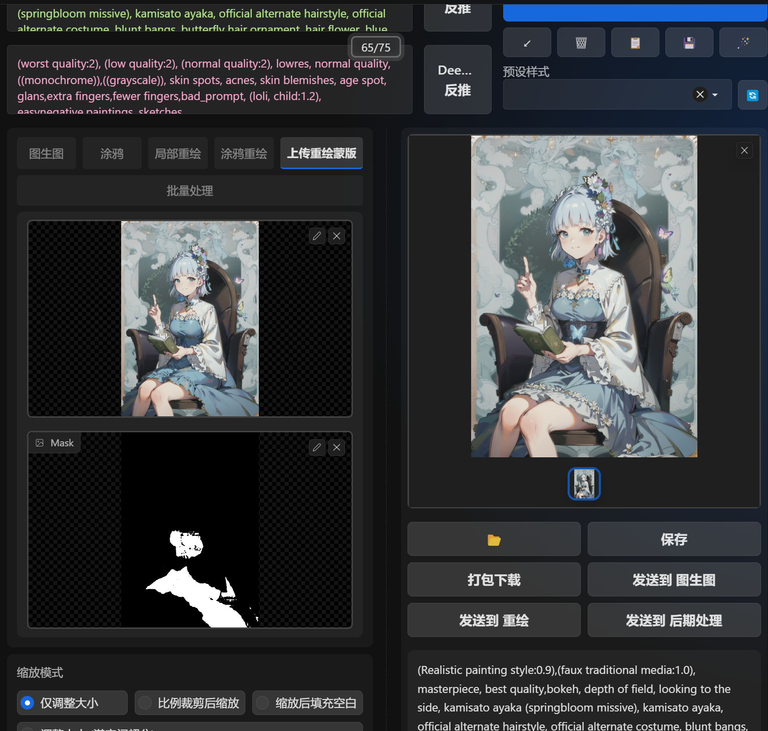Click the blue refresh styles icon

752,95
